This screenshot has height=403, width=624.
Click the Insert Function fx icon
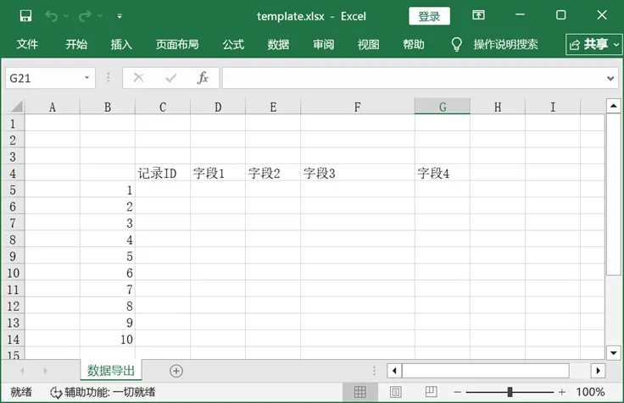click(203, 78)
